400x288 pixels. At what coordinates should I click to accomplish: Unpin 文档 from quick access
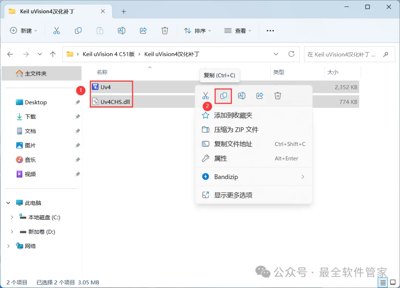tap(77, 131)
